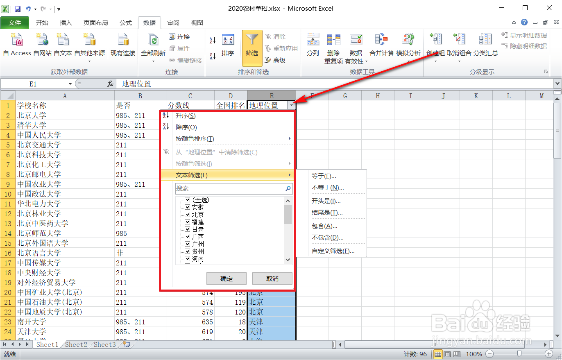This screenshot has height=360, width=562.
Task: Uncheck the (全选) select all box
Action: (188, 200)
